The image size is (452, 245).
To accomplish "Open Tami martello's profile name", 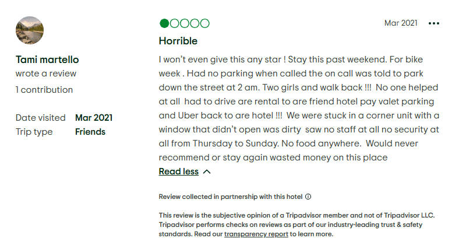I will pos(47,60).
